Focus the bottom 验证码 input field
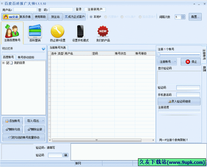 [x=55, y=155]
